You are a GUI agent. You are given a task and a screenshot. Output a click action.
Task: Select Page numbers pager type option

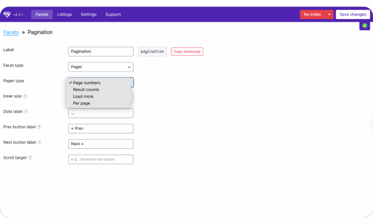98,83
